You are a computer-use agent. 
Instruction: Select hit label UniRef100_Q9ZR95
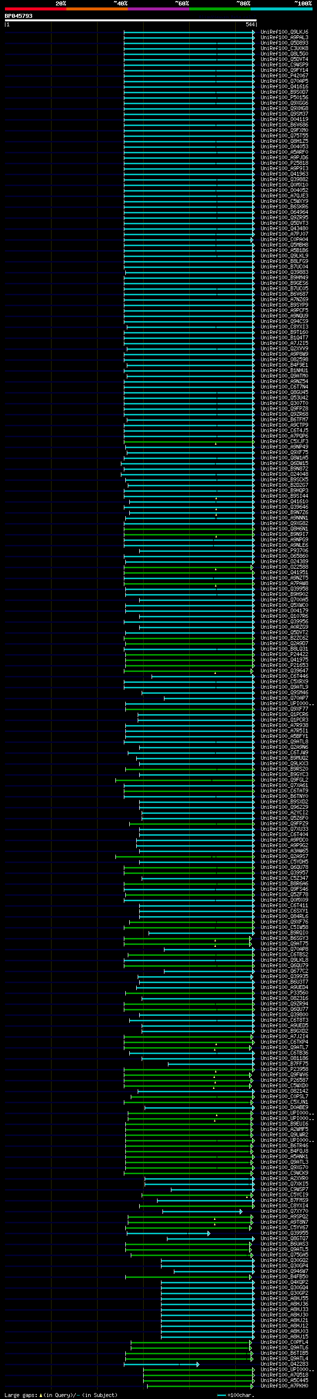284,218
